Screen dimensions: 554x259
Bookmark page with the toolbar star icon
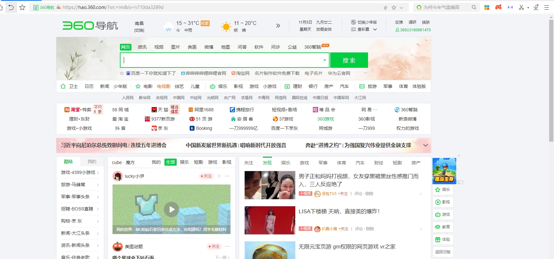point(22,7)
